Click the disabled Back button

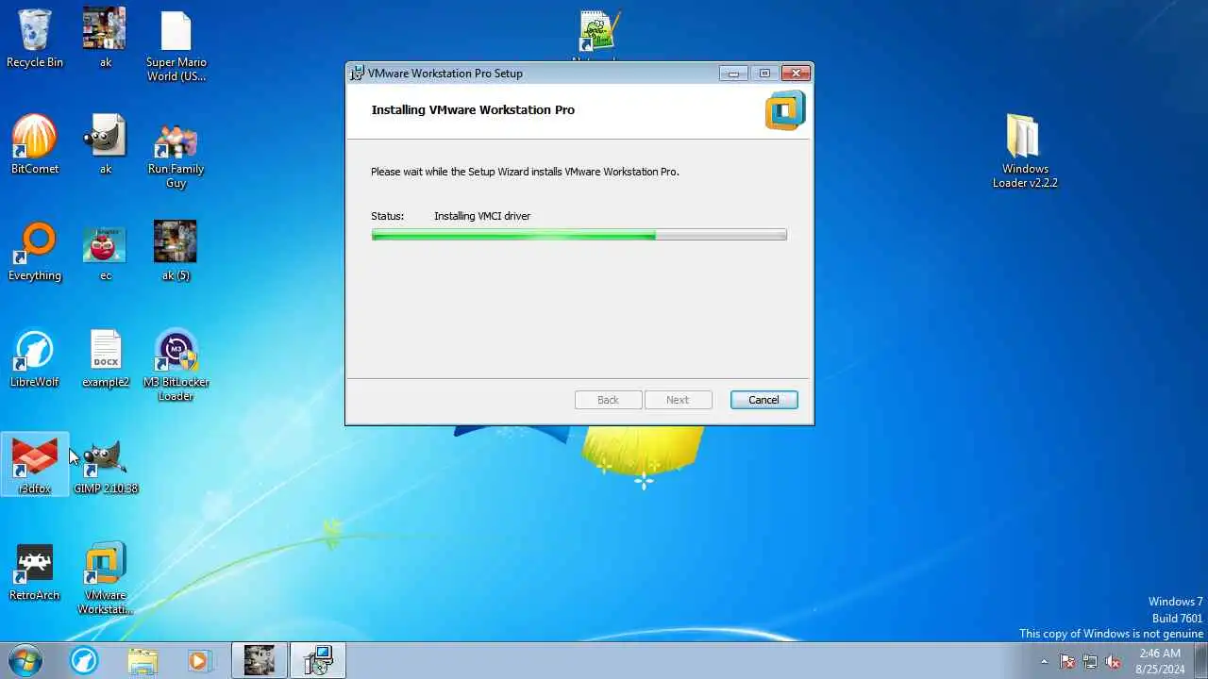[x=608, y=400]
